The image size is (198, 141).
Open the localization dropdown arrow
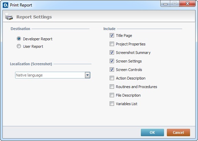[87, 75]
